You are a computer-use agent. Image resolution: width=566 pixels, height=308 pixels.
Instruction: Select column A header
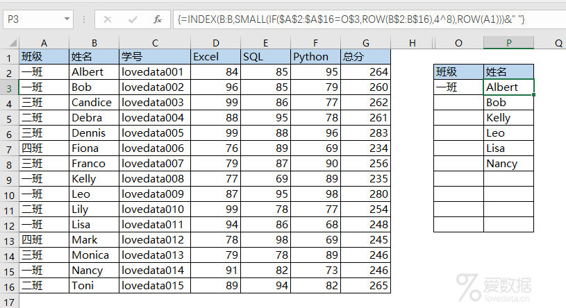(x=44, y=43)
